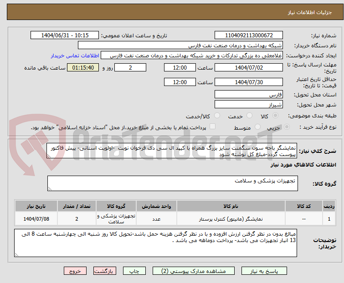Click the need date cell 1404/07/08
The image size is (344, 283).
(x=36, y=219)
